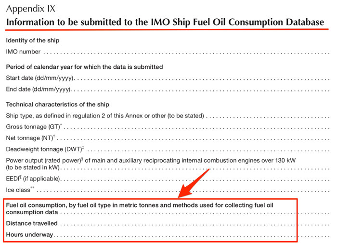Viewport: 337px width, 245px height.
Task: Click the "Fuel oil consumption, by fuel oil type" line
Action: (x=91, y=206)
